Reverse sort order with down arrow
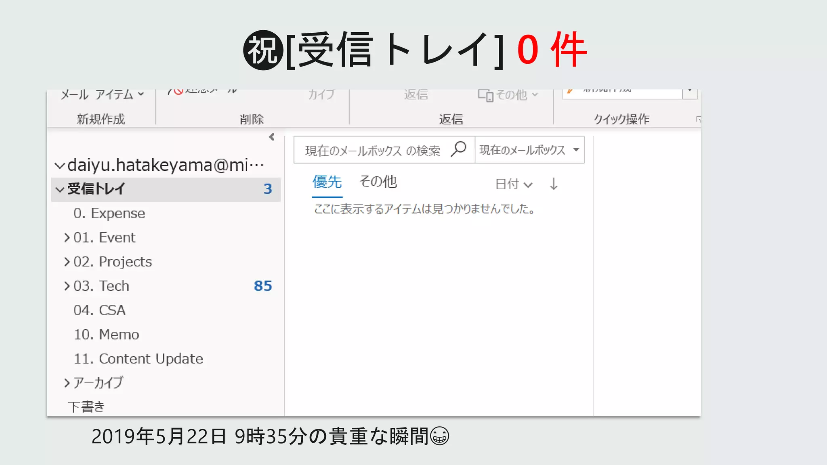This screenshot has width=827, height=465. [x=554, y=184]
